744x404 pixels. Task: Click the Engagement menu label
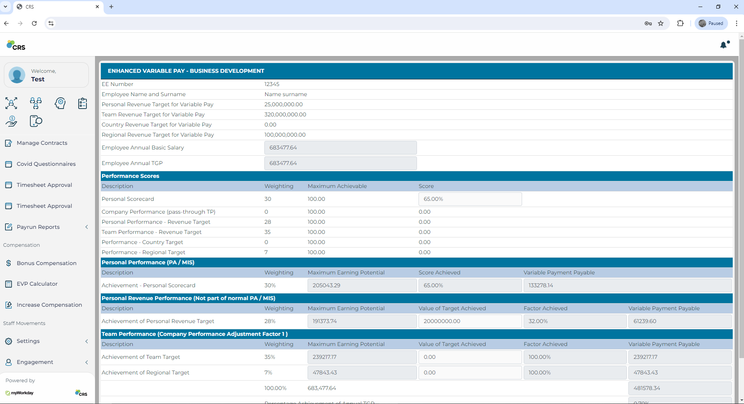click(35, 362)
